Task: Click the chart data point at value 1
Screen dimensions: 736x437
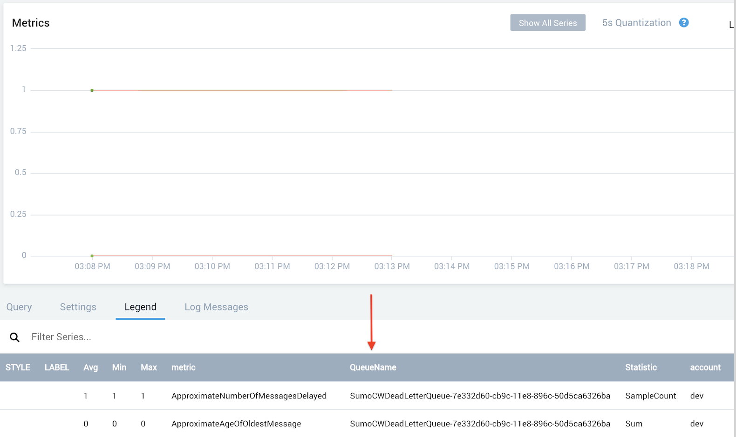Action: click(x=92, y=90)
